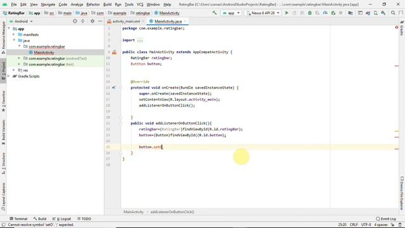Open the Build tool window button
Image resolution: width=405 pixels, height=228 pixels.
click(x=40, y=218)
